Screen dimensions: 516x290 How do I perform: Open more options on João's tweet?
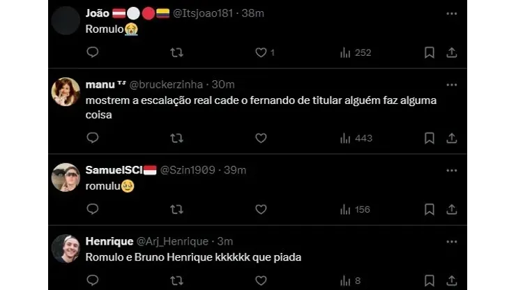pyautogui.click(x=451, y=13)
